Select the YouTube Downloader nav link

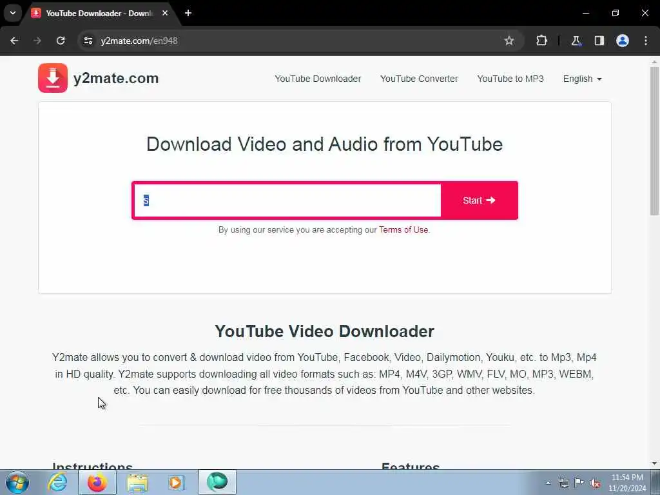318,79
